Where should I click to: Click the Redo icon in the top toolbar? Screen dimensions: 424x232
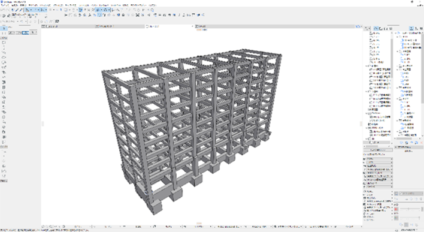7,10
